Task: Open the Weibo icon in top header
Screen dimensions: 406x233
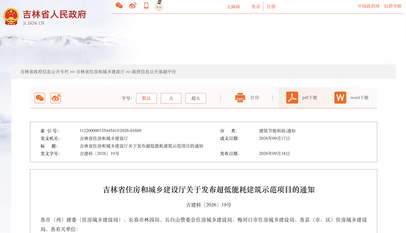Action: tap(133, 5)
